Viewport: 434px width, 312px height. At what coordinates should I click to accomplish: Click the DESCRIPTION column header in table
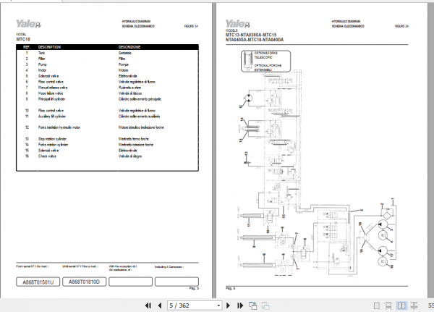[49, 47]
